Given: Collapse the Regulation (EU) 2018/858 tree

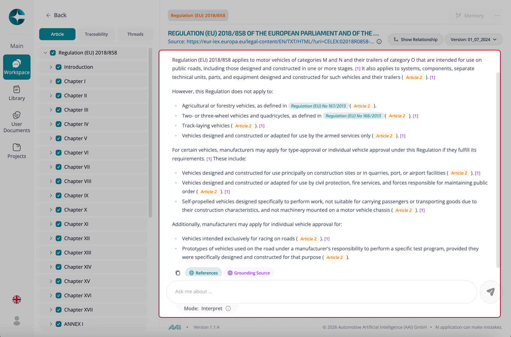Looking at the screenshot, I should click(x=45, y=53).
